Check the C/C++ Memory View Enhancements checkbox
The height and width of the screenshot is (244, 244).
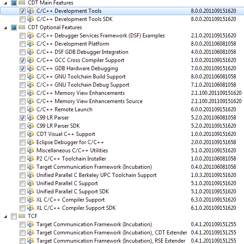22,93
